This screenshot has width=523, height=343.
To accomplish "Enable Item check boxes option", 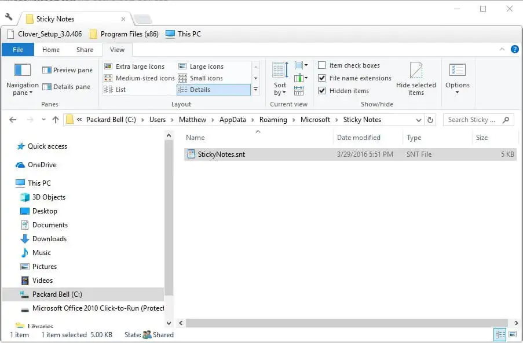I will 322,65.
